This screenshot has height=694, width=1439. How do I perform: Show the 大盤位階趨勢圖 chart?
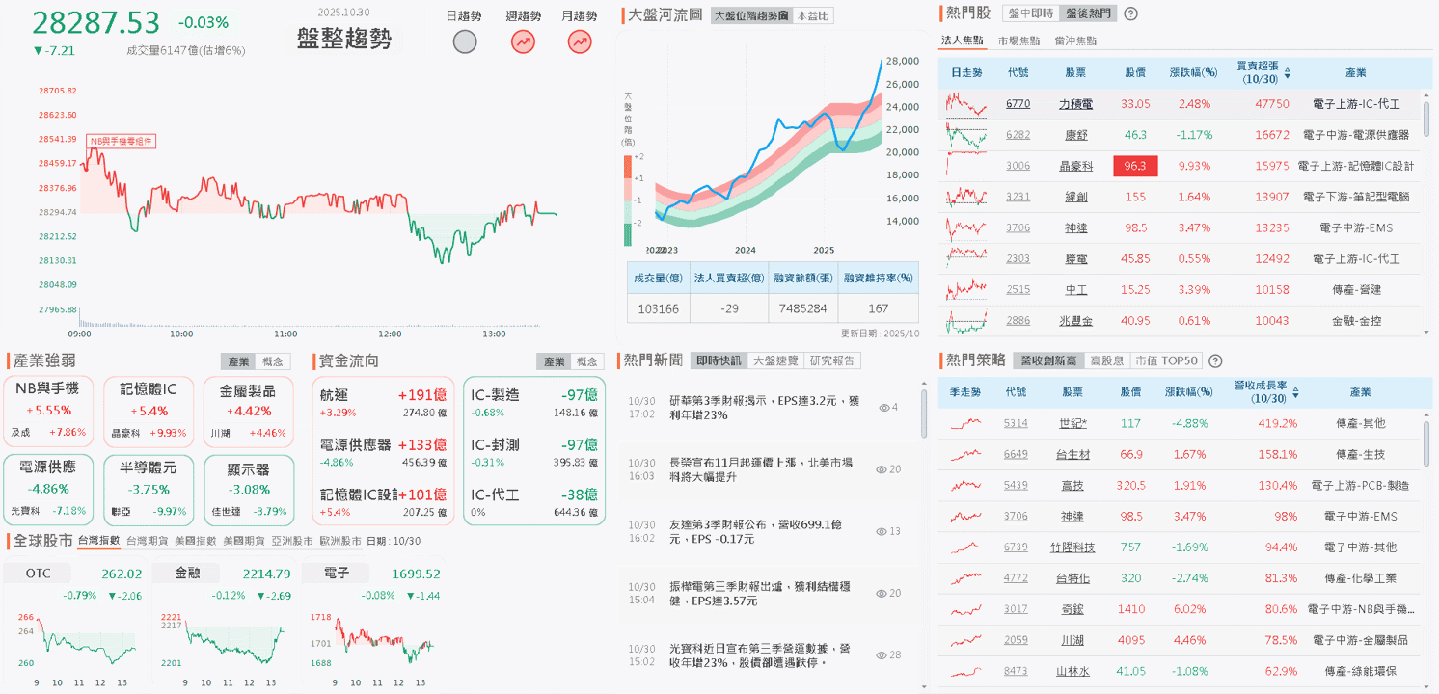(751, 15)
